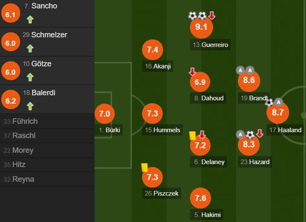Select unused substitute Reyna
The height and width of the screenshot is (222, 306).
(24, 179)
